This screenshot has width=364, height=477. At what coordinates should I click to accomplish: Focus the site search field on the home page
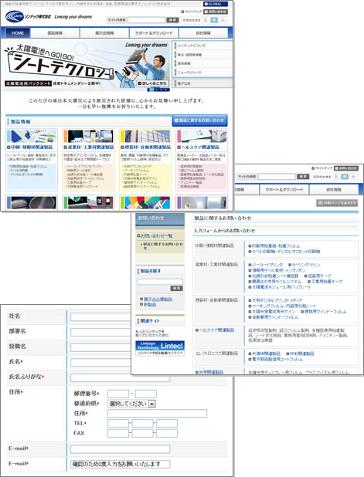(146, 20)
